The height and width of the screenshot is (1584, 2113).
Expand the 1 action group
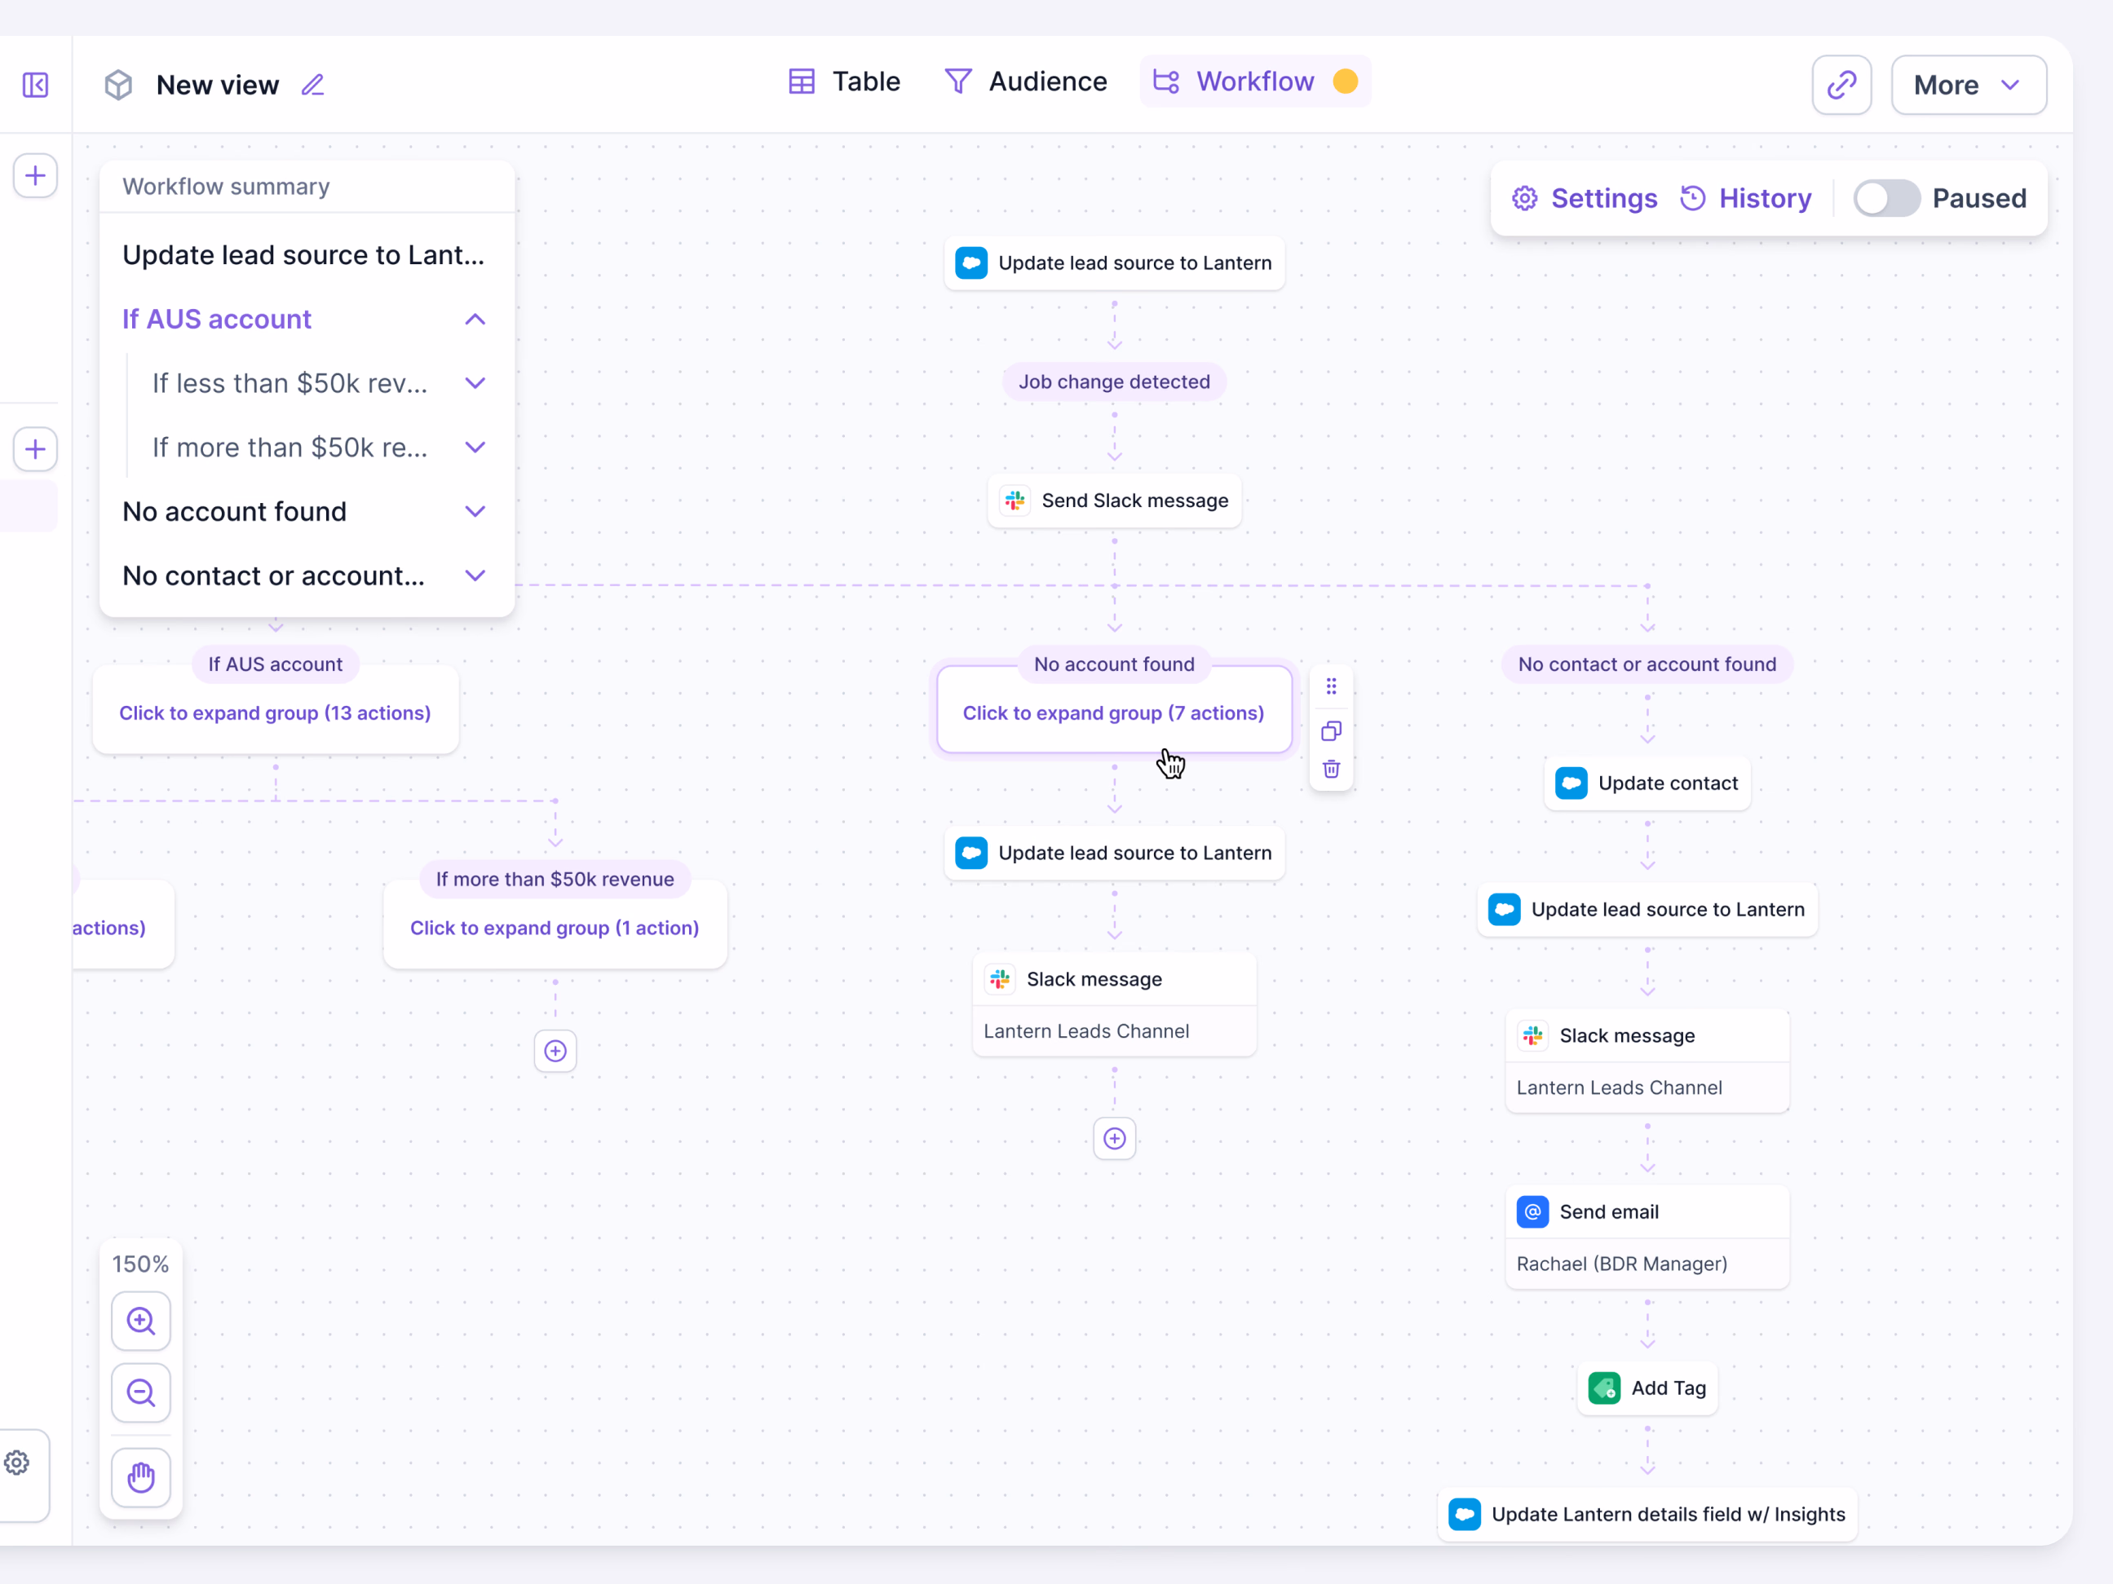555,928
